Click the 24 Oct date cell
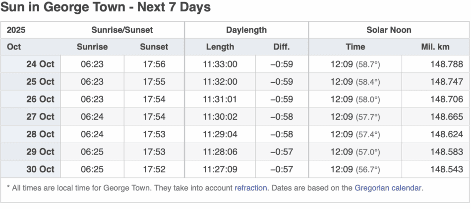The width and height of the screenshot is (471, 209). [40, 64]
